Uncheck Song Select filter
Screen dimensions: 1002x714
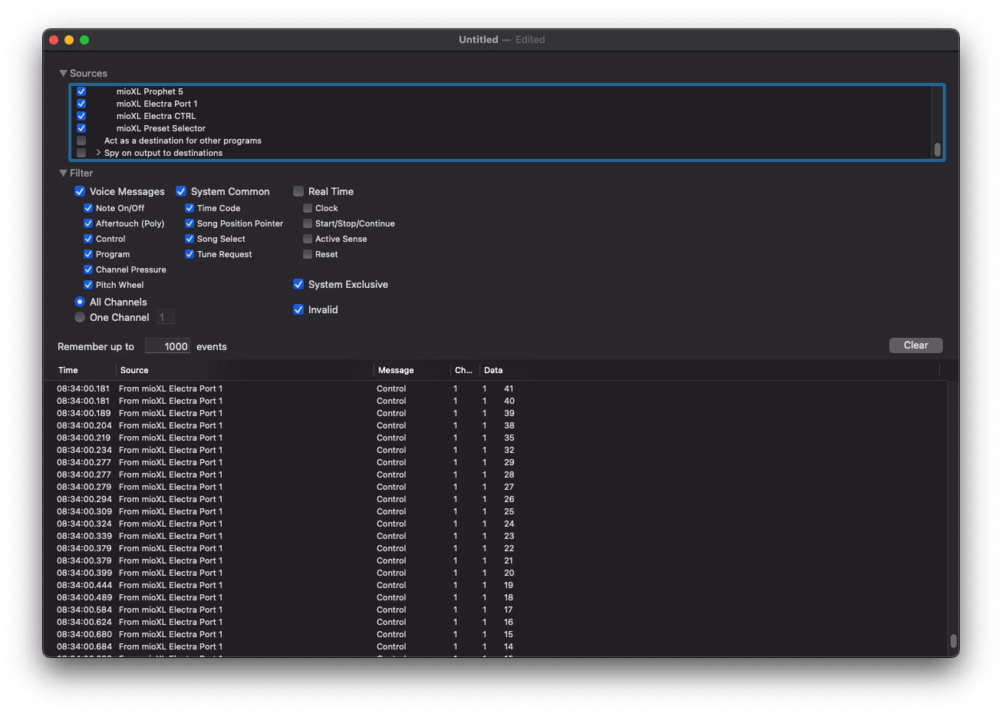pos(190,239)
